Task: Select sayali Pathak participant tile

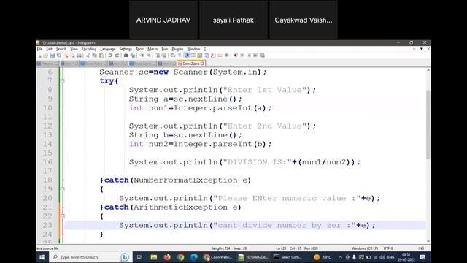Action: coord(233,20)
